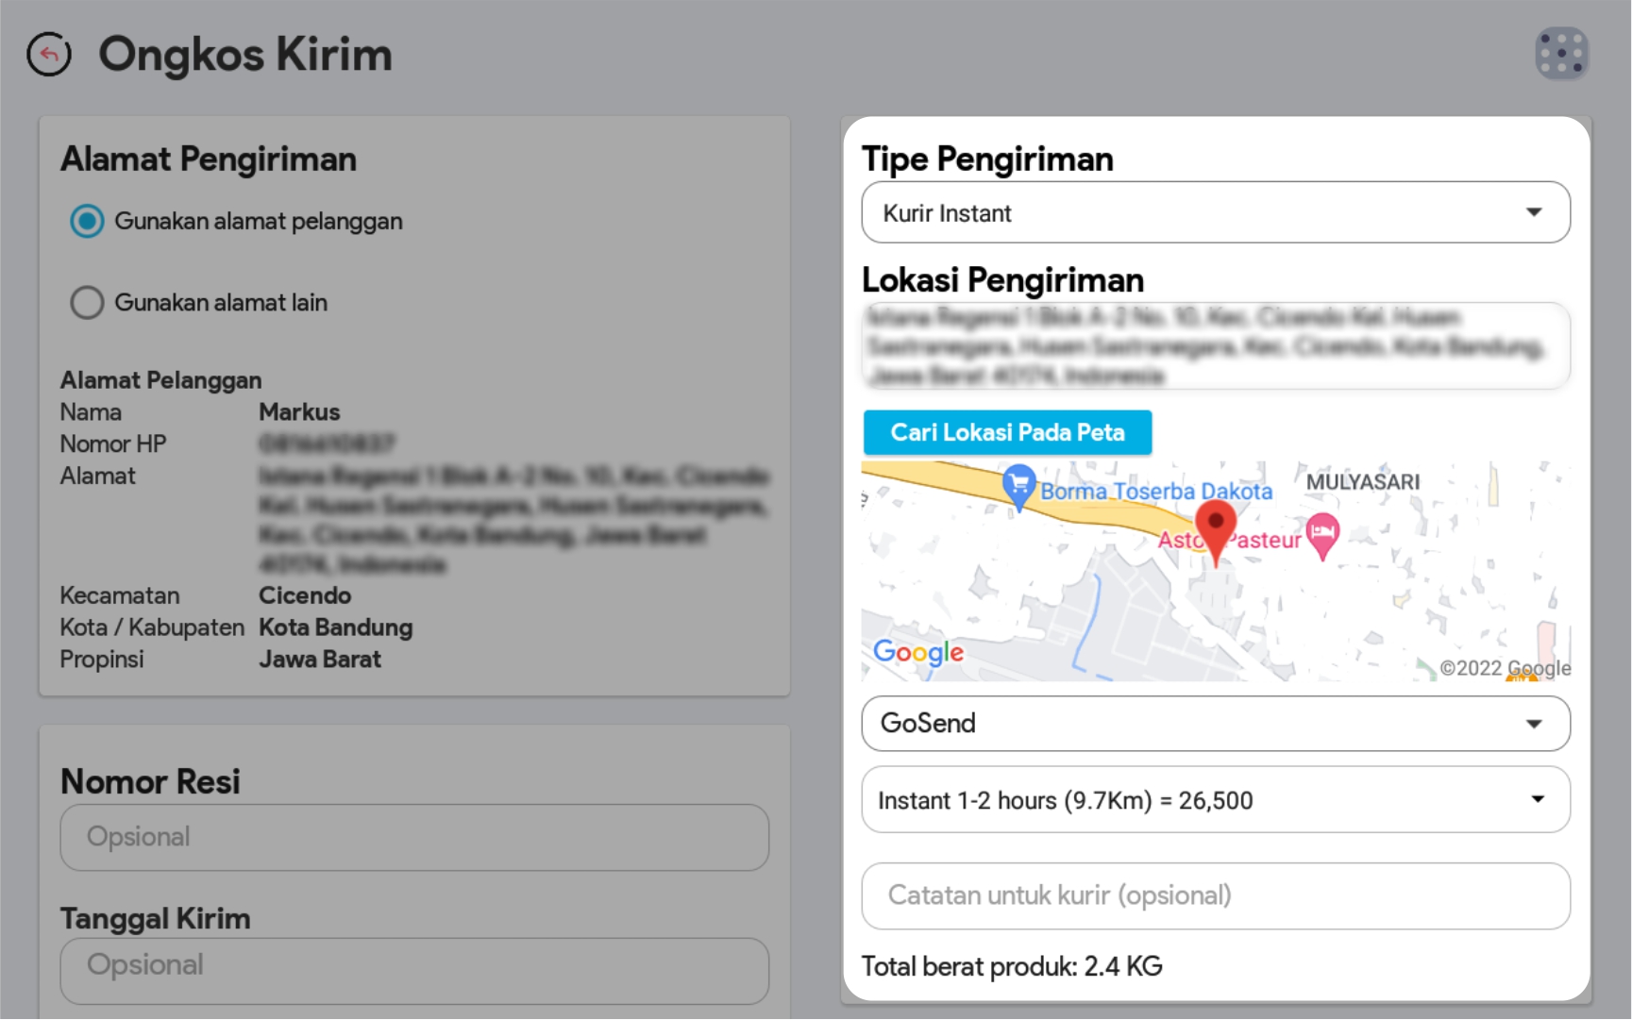Viewport: 1632px width, 1020px height.
Task: Click the MULYASARI area label on map
Action: [x=1362, y=482]
